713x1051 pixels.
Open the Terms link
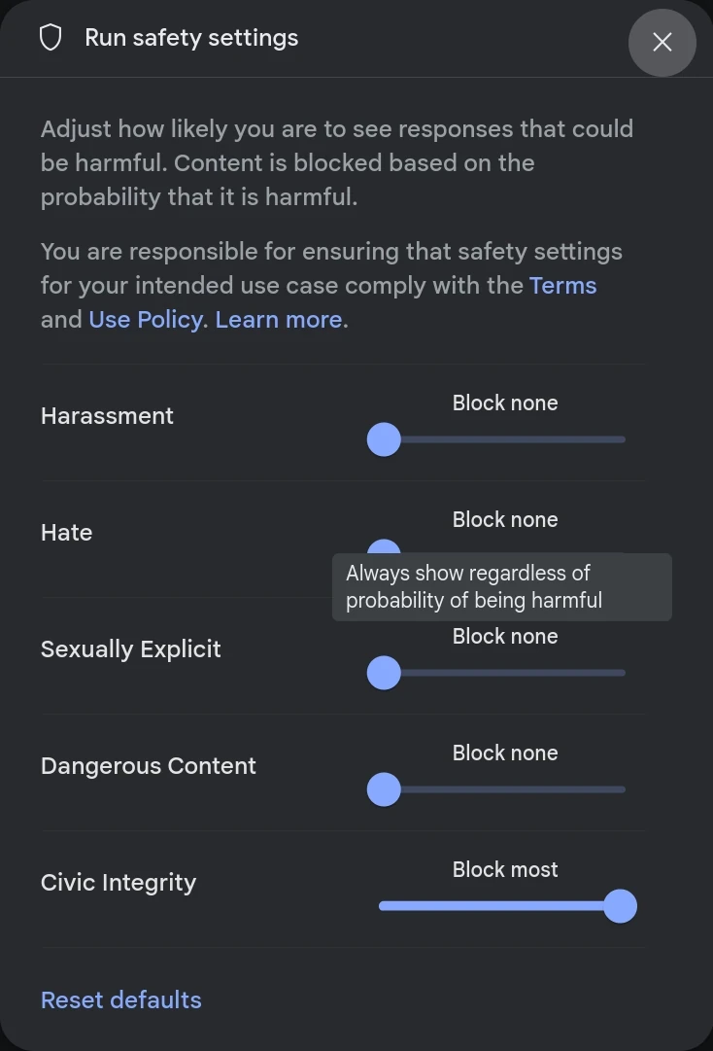point(562,286)
